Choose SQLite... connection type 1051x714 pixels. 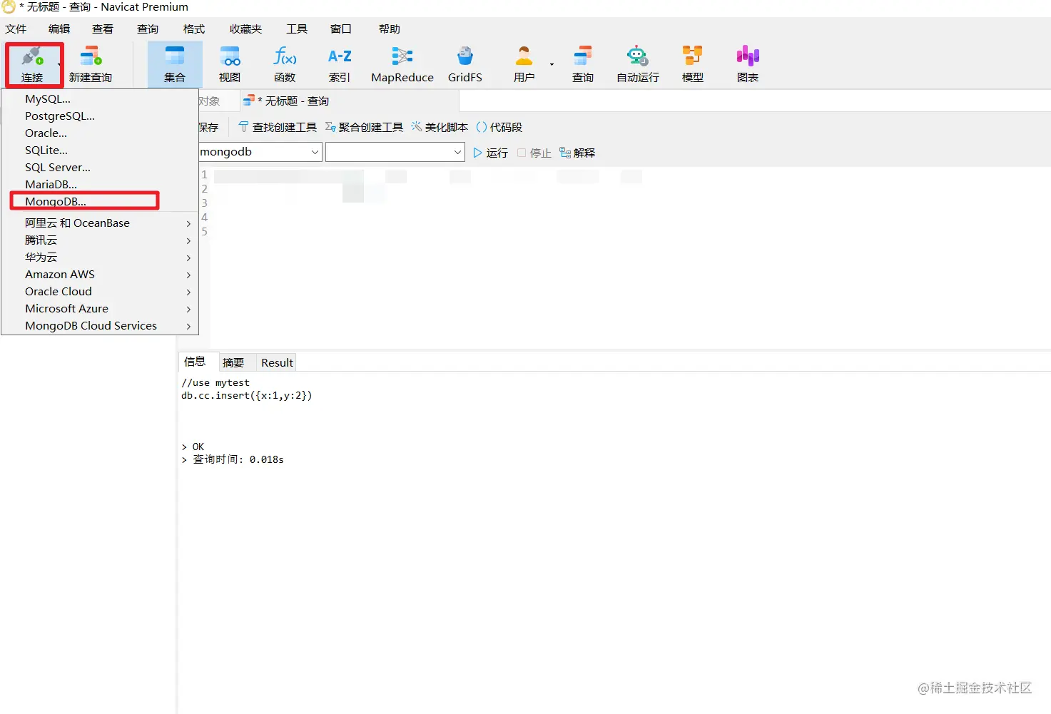coord(100,151)
